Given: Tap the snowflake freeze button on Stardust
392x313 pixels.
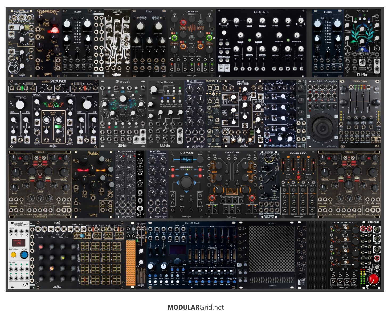Looking at the screenshot, I should click(x=109, y=88).
